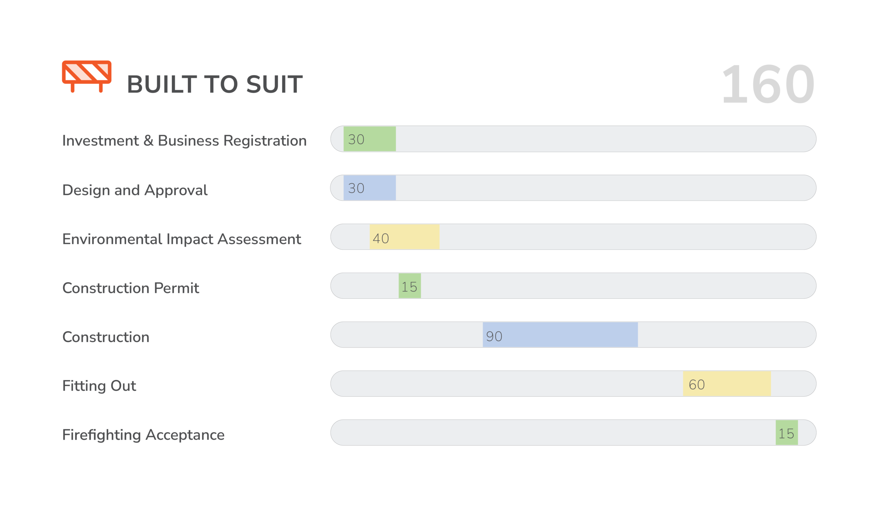Click the Fitting Out label
891x507 pixels.
[x=99, y=386]
